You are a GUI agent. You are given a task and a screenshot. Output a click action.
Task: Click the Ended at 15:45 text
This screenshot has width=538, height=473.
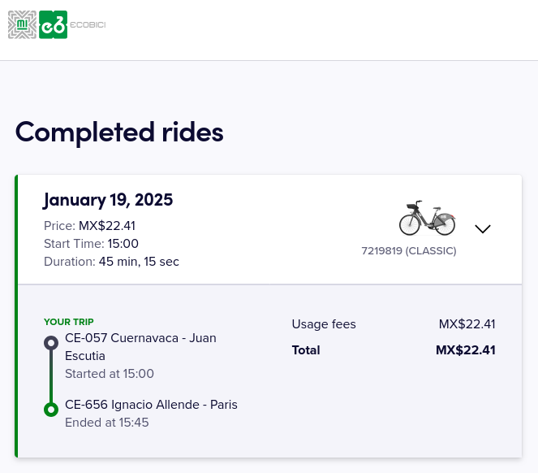106,423
